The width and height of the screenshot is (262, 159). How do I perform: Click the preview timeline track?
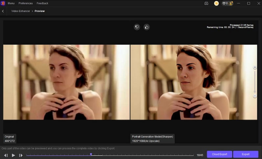point(110,155)
